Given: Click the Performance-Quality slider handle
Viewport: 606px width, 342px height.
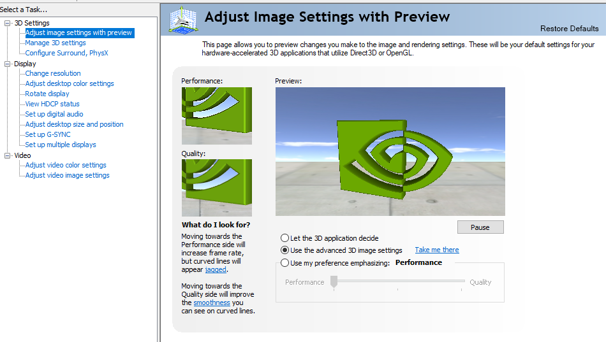Looking at the screenshot, I should pos(334,281).
